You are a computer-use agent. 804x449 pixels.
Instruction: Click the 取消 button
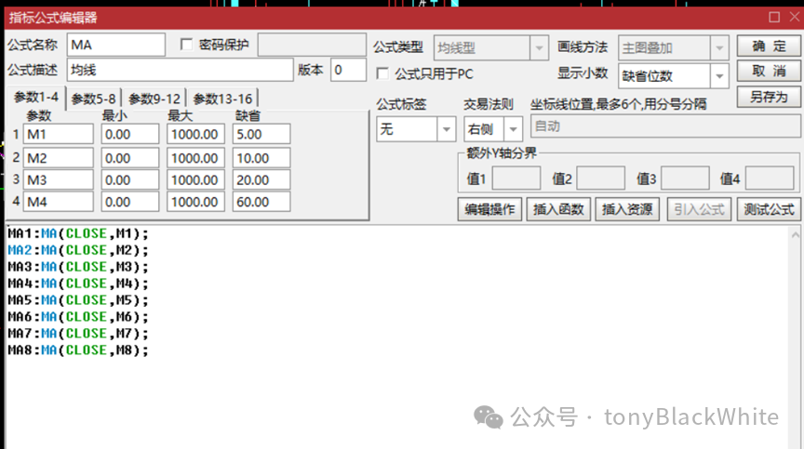[769, 71]
